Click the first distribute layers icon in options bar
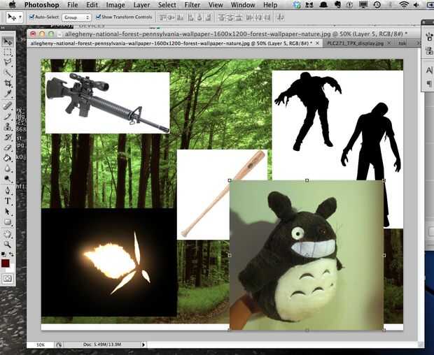The height and width of the screenshot is (355, 434). pos(221,17)
